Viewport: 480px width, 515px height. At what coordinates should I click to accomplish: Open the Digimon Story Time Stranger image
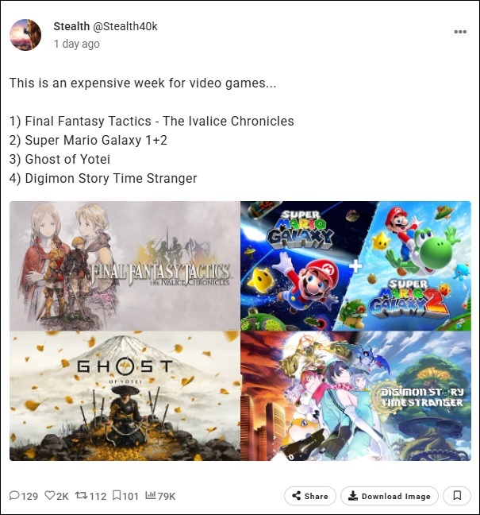[355, 396]
